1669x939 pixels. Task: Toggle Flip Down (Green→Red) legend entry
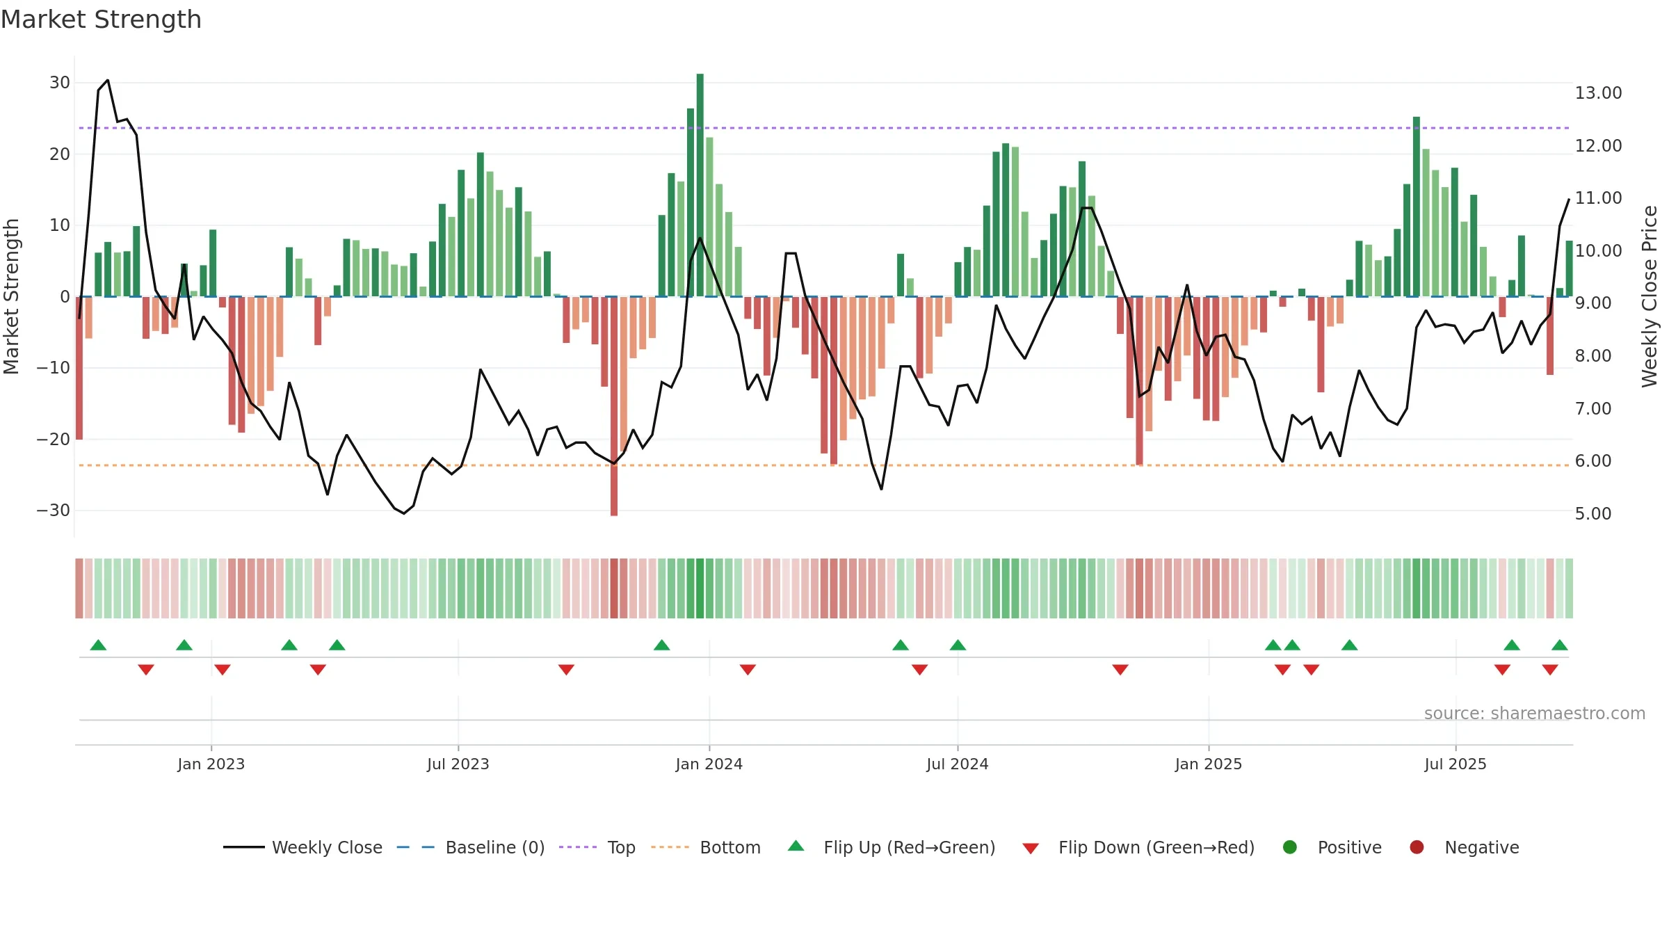[1138, 847]
